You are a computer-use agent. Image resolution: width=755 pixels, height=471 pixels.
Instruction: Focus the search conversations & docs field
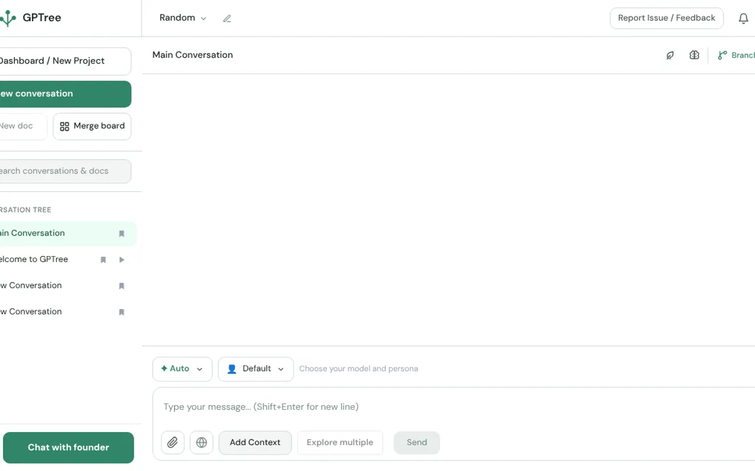[65, 171]
